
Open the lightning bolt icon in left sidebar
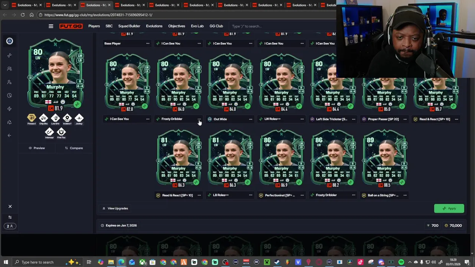click(x=10, y=109)
